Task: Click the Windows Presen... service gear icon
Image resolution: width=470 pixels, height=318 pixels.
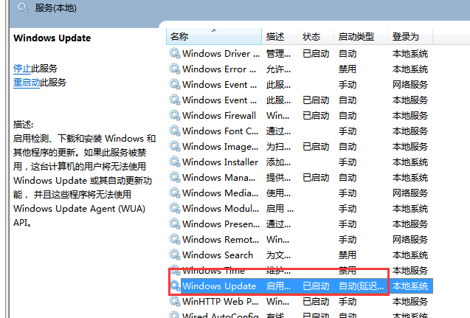Action: (174, 224)
